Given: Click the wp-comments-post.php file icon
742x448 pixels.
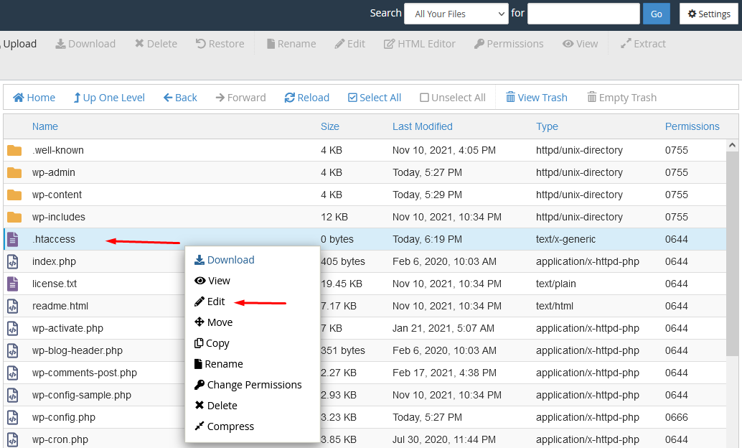Looking at the screenshot, I should pos(13,373).
